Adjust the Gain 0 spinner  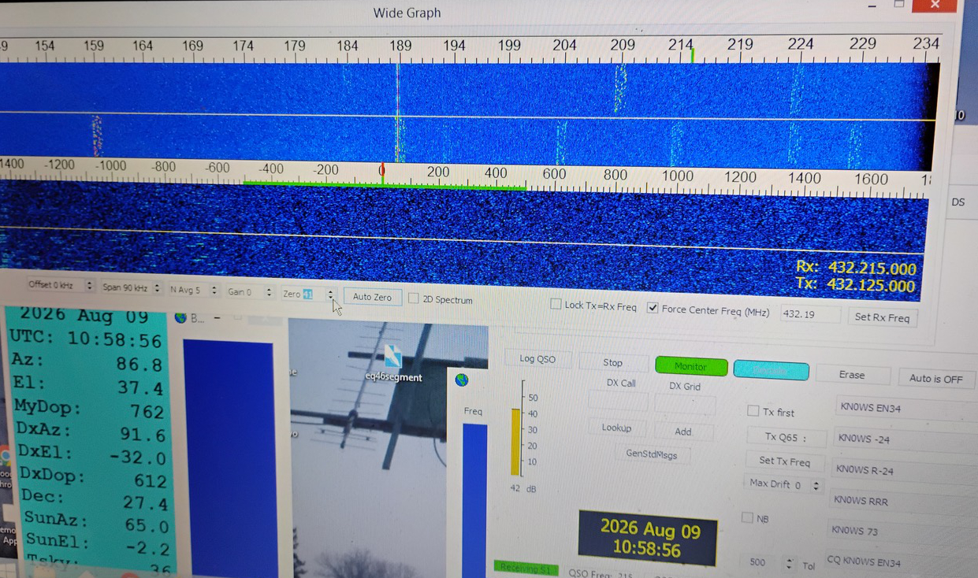269,291
